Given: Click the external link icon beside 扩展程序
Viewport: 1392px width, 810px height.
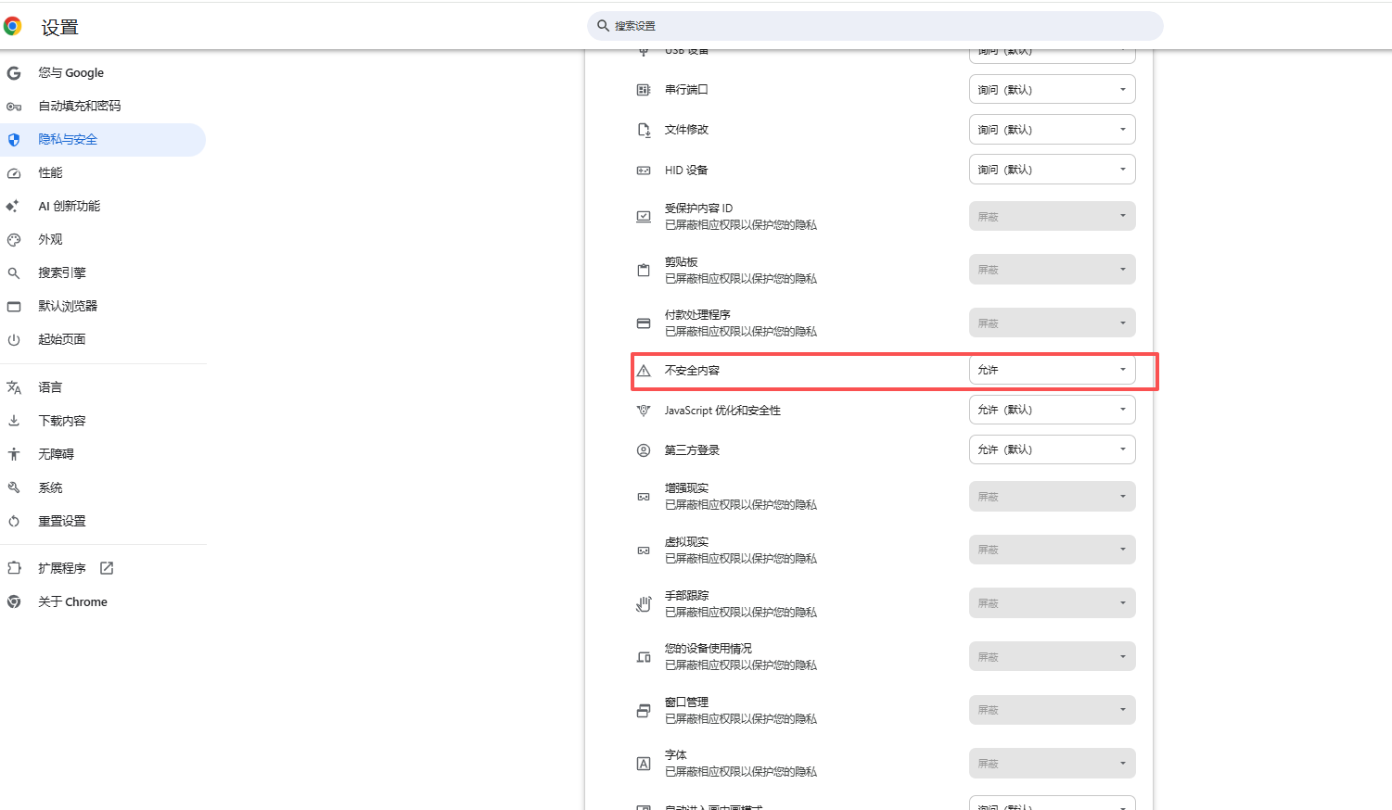Looking at the screenshot, I should coord(107,568).
